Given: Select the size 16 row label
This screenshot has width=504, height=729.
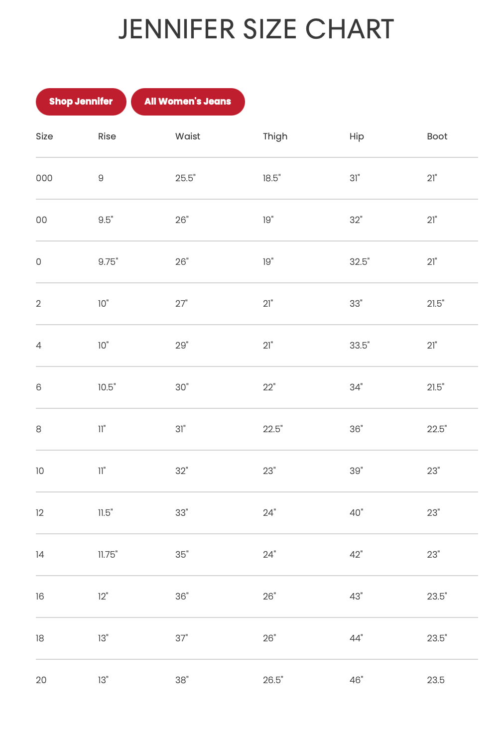Looking at the screenshot, I should [40, 597].
